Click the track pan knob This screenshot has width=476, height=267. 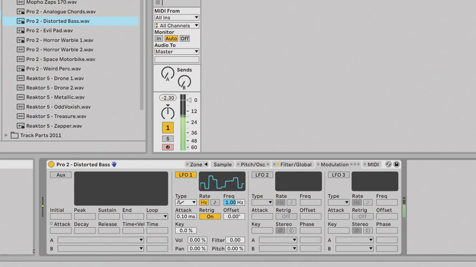coord(167,112)
